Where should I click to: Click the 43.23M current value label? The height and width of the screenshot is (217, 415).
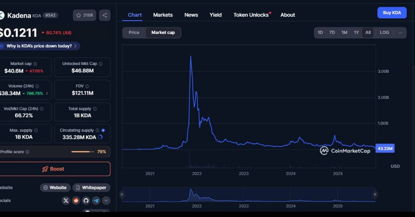point(385,149)
